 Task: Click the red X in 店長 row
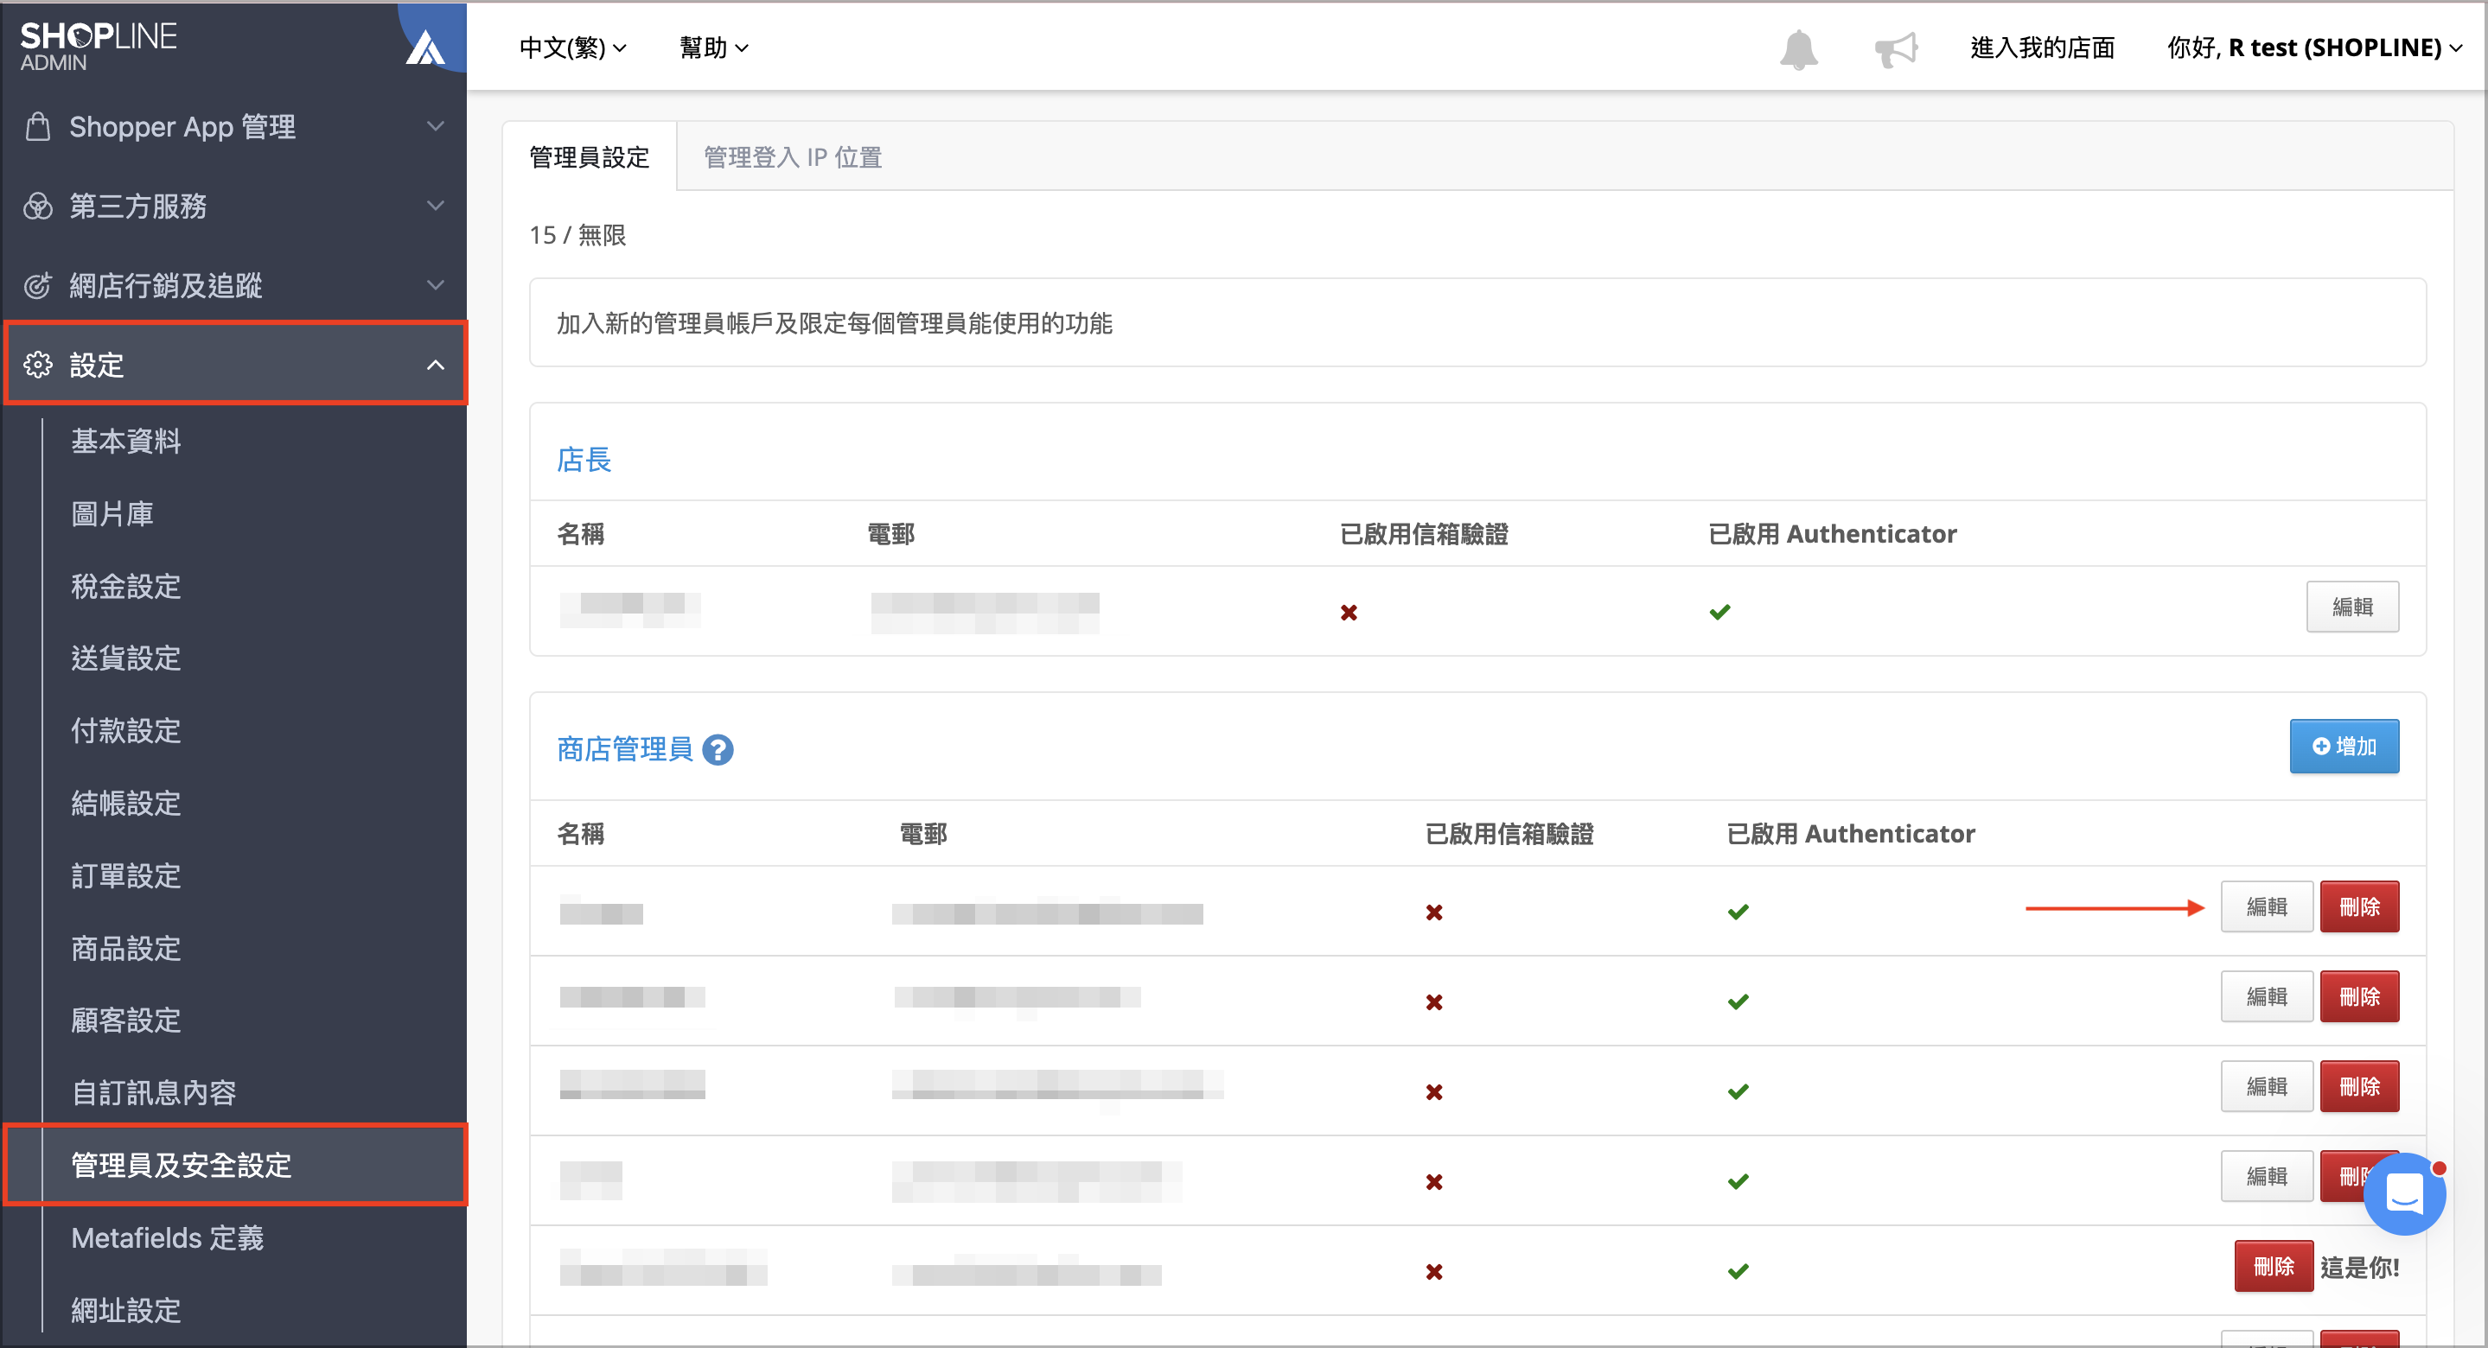point(1349,612)
